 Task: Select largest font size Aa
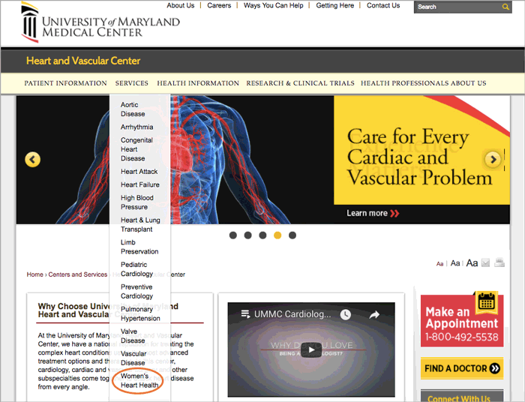tap(472, 263)
